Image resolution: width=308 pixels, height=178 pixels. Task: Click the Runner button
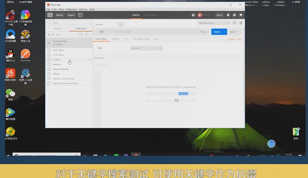(59, 15)
